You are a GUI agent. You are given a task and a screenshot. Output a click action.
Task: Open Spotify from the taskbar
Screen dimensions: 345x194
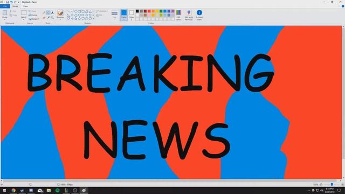click(58, 190)
